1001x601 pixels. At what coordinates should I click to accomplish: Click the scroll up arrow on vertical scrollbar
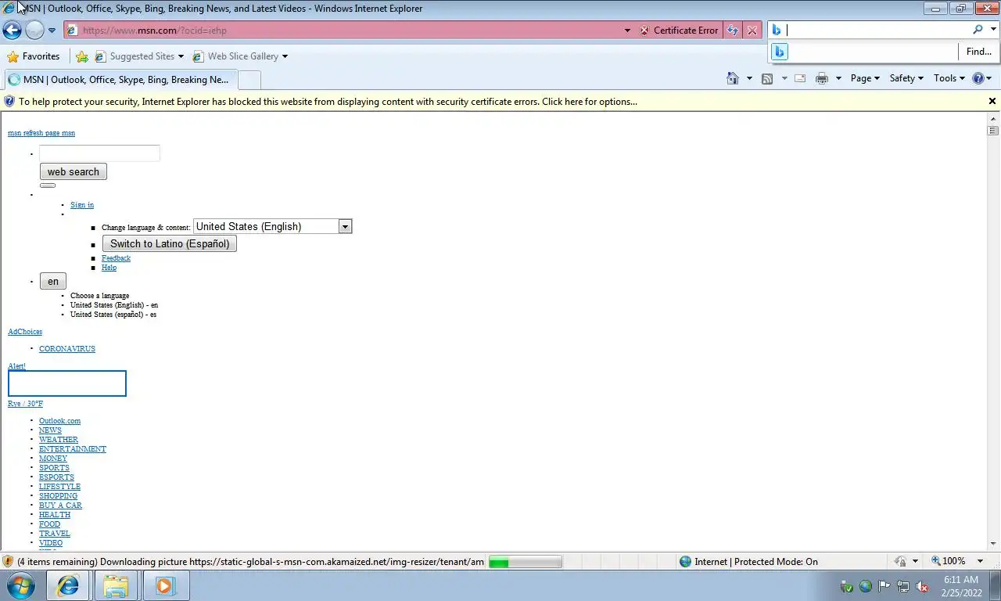click(x=993, y=118)
